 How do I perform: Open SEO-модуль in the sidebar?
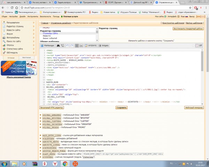[12, 53]
